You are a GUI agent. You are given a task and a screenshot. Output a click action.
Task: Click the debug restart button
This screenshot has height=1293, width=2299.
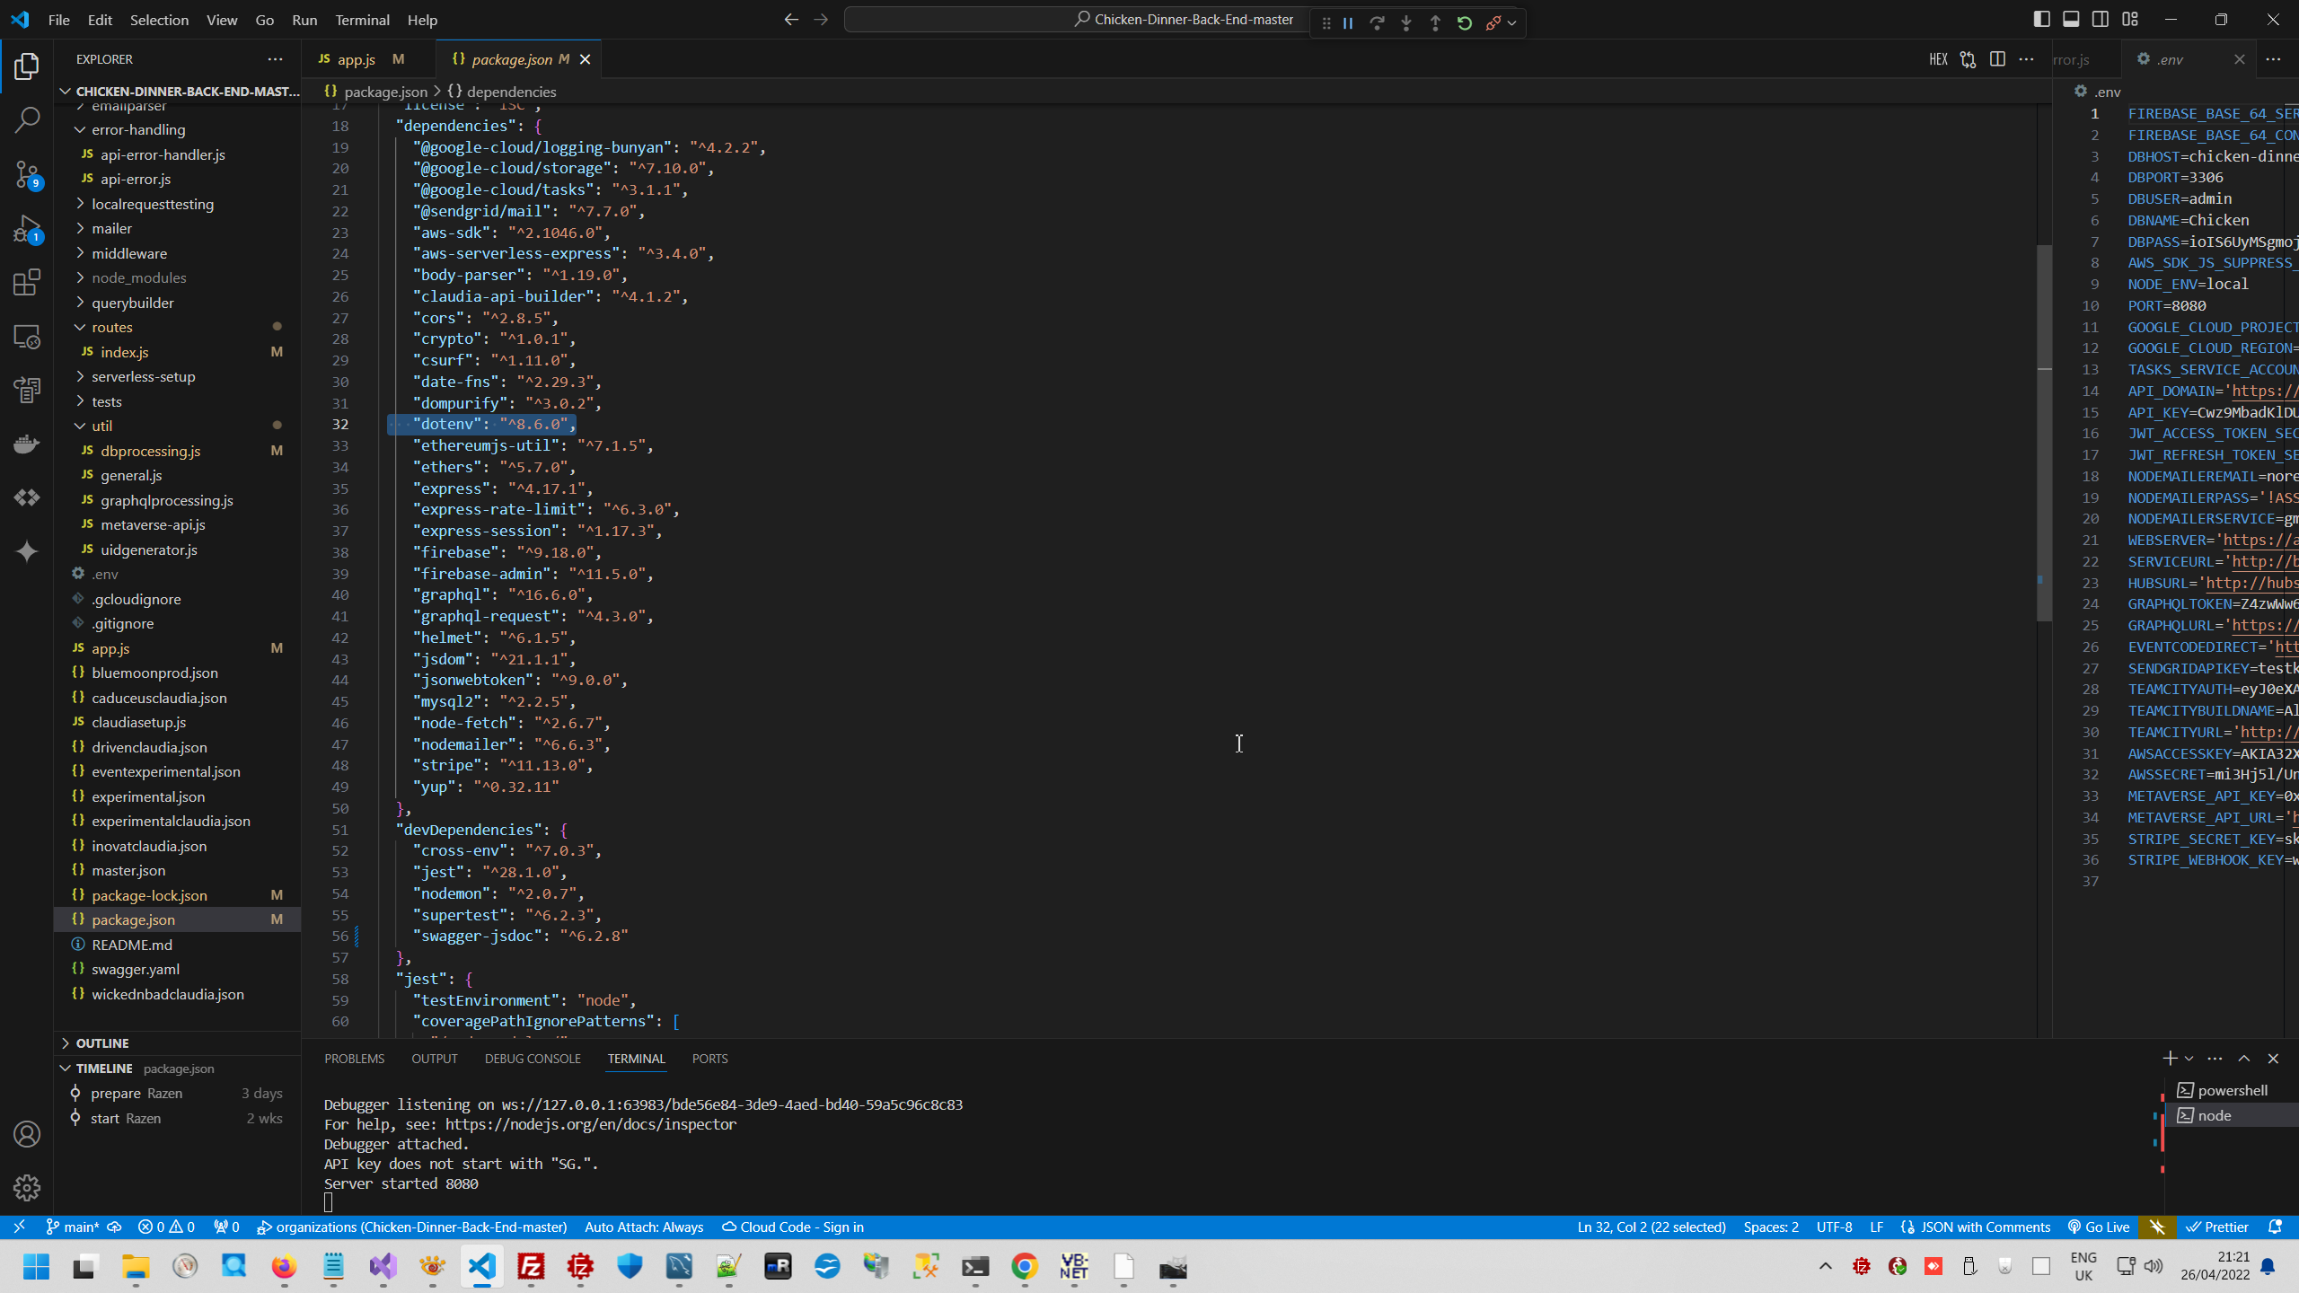[1465, 23]
